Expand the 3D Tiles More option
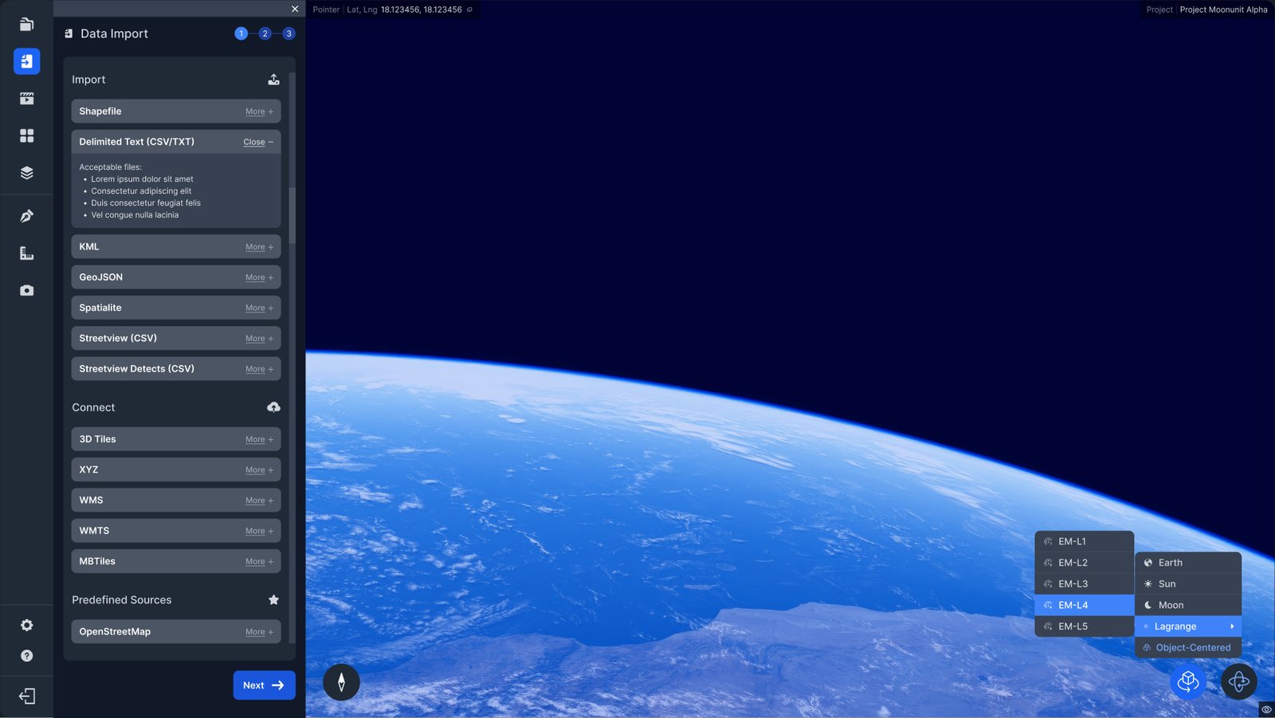The height and width of the screenshot is (718, 1275). (259, 439)
